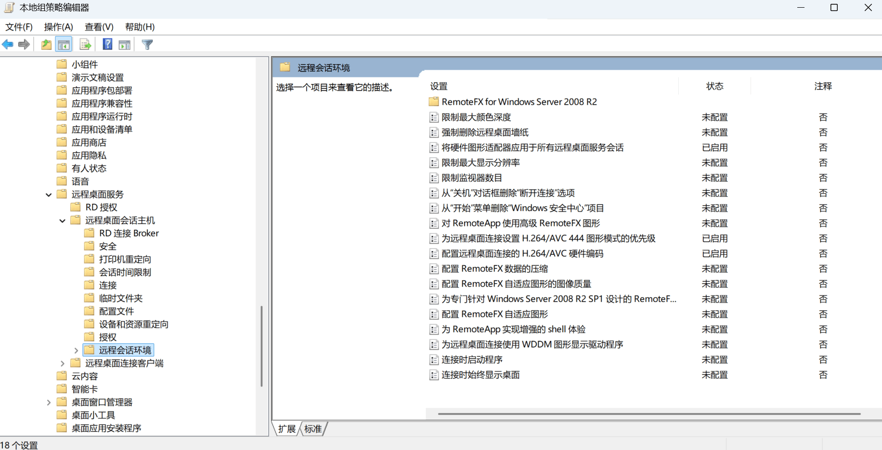This screenshot has height=450, width=882.
Task: Toggle the show/hide action pane icon
Action: click(125, 45)
